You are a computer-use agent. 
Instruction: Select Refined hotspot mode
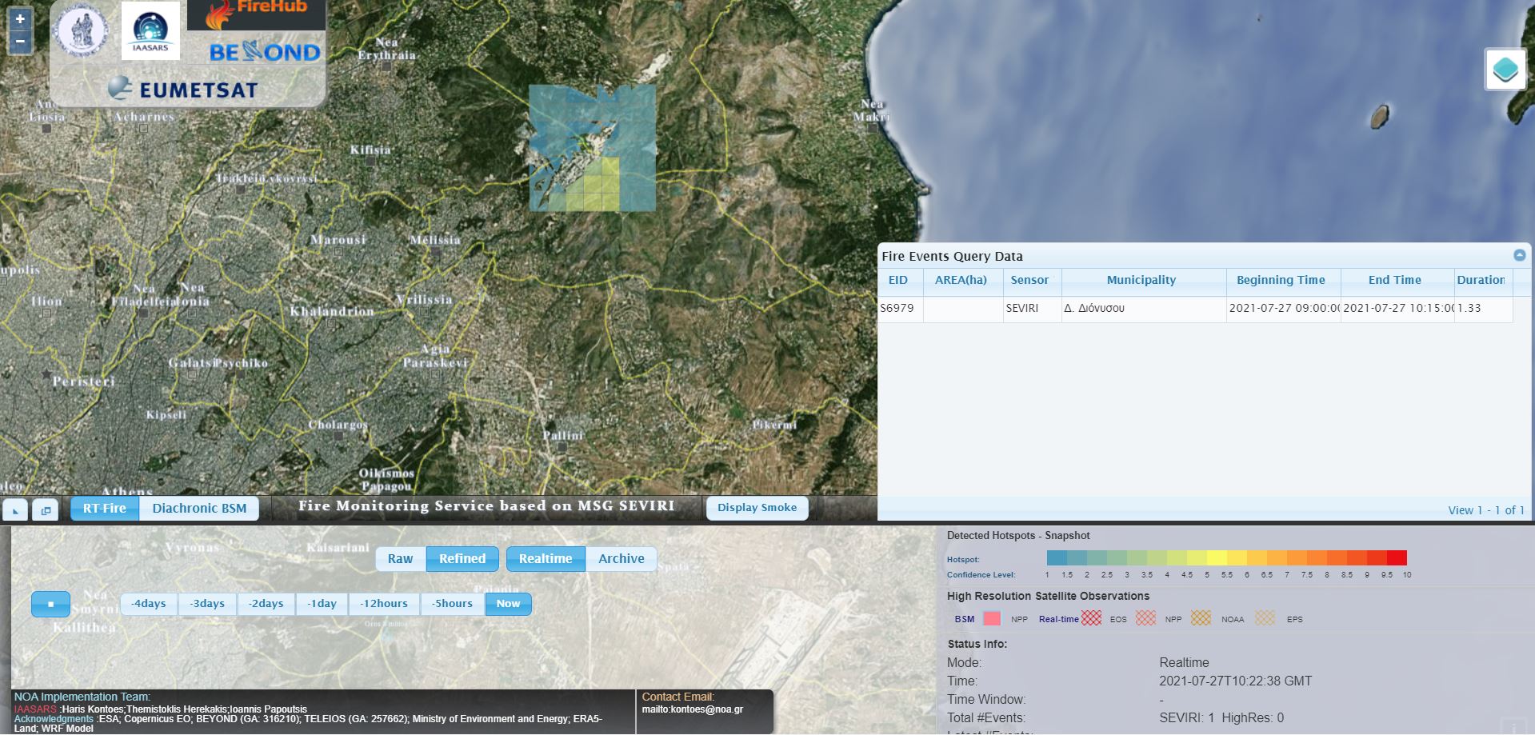(x=462, y=558)
